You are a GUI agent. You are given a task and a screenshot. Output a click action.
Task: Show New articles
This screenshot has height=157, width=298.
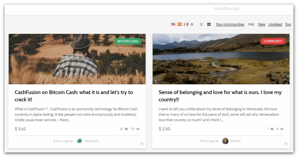point(261,24)
